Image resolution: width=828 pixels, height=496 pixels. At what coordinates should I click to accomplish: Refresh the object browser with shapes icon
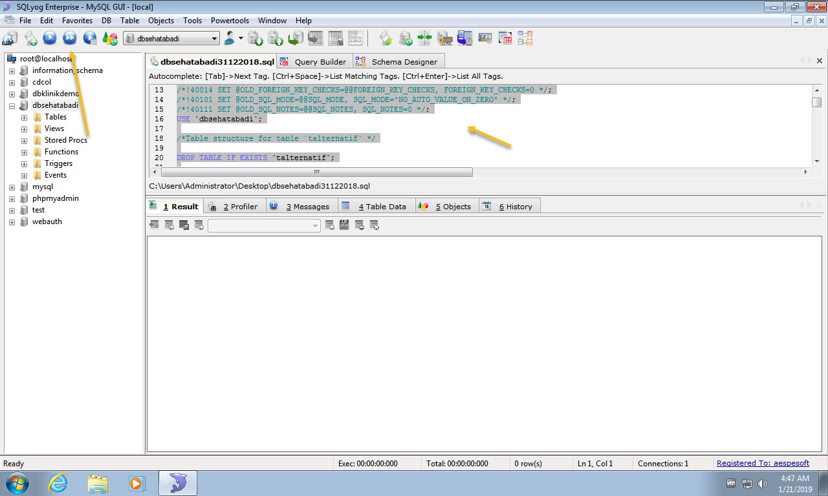(110, 38)
